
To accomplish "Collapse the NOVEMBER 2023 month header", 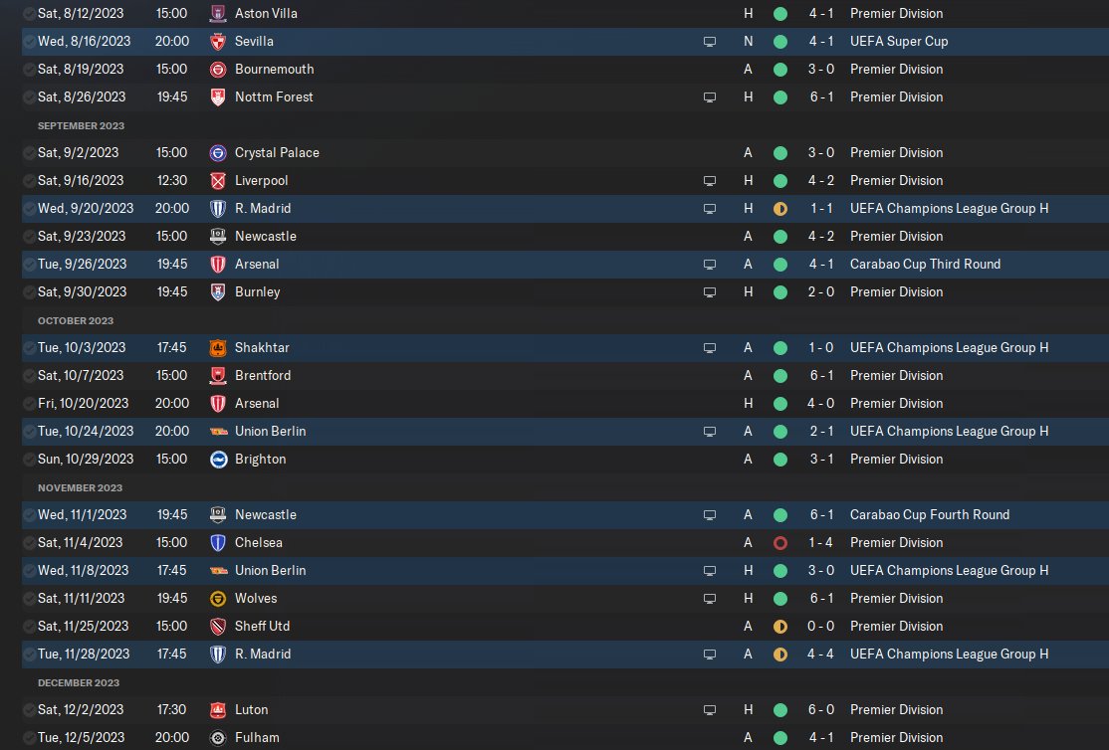I will click(80, 487).
